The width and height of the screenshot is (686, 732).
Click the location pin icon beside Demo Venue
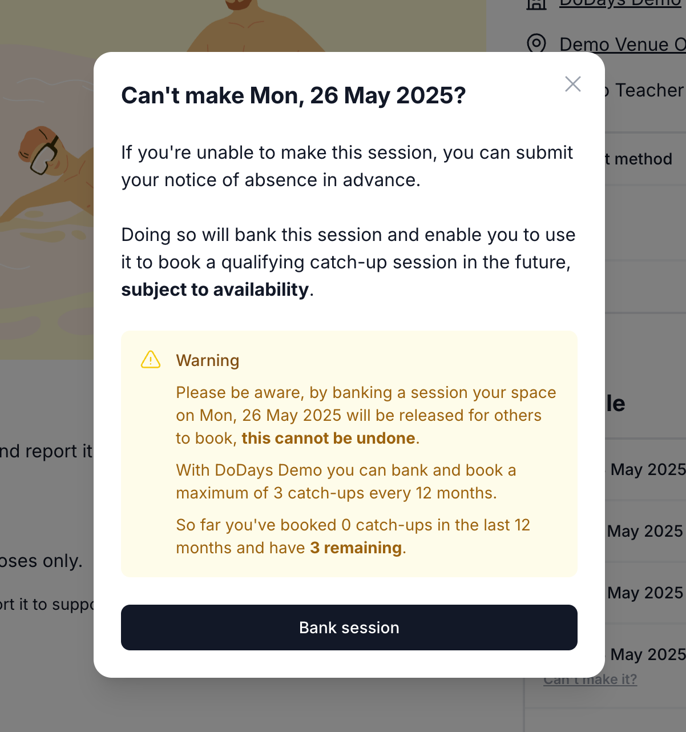point(536,43)
